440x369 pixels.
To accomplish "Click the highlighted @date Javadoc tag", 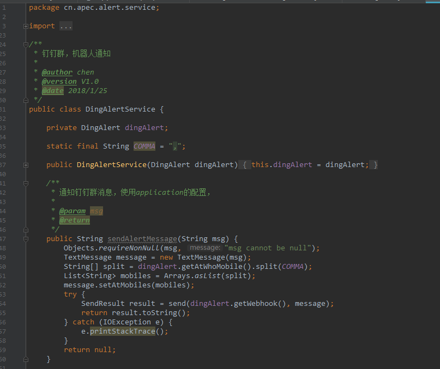I will 52,90.
